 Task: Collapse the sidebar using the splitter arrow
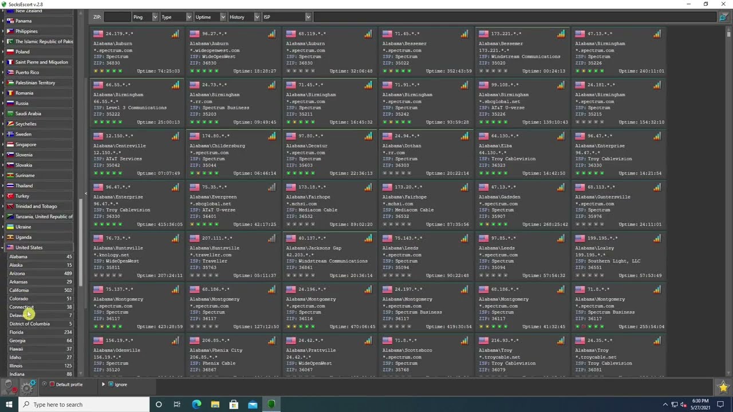tap(86, 193)
